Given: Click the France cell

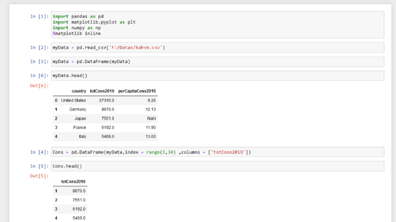Looking at the screenshot, I should coord(79,127).
